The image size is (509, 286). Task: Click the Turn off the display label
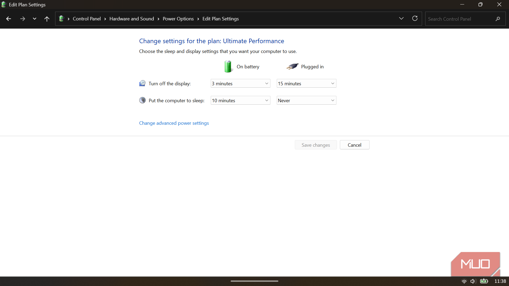point(170,84)
